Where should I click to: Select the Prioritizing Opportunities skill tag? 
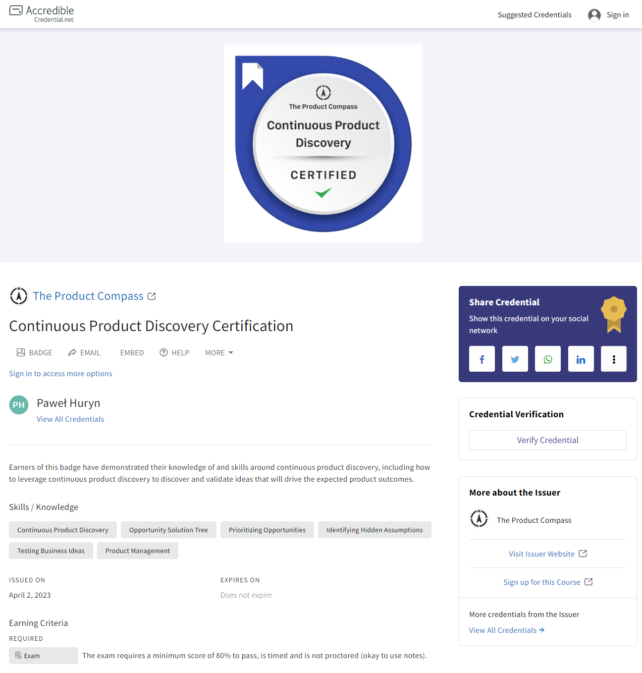coord(267,530)
